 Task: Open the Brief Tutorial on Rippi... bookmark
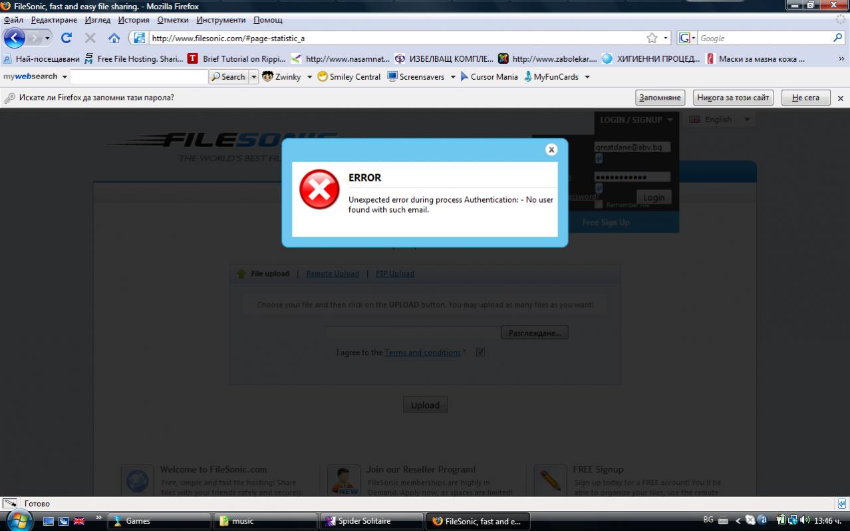click(237, 58)
